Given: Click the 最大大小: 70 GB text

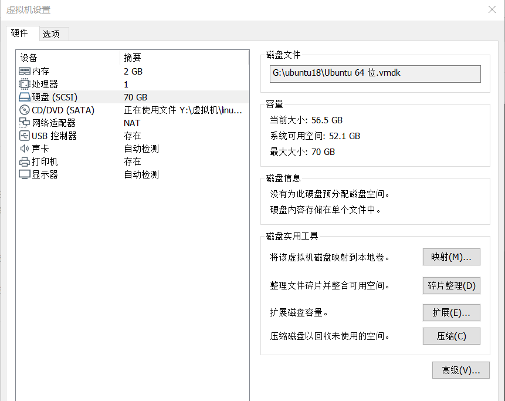Looking at the screenshot, I should tap(303, 152).
